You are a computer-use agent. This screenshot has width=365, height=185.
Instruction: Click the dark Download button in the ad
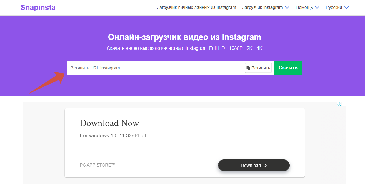(254, 165)
